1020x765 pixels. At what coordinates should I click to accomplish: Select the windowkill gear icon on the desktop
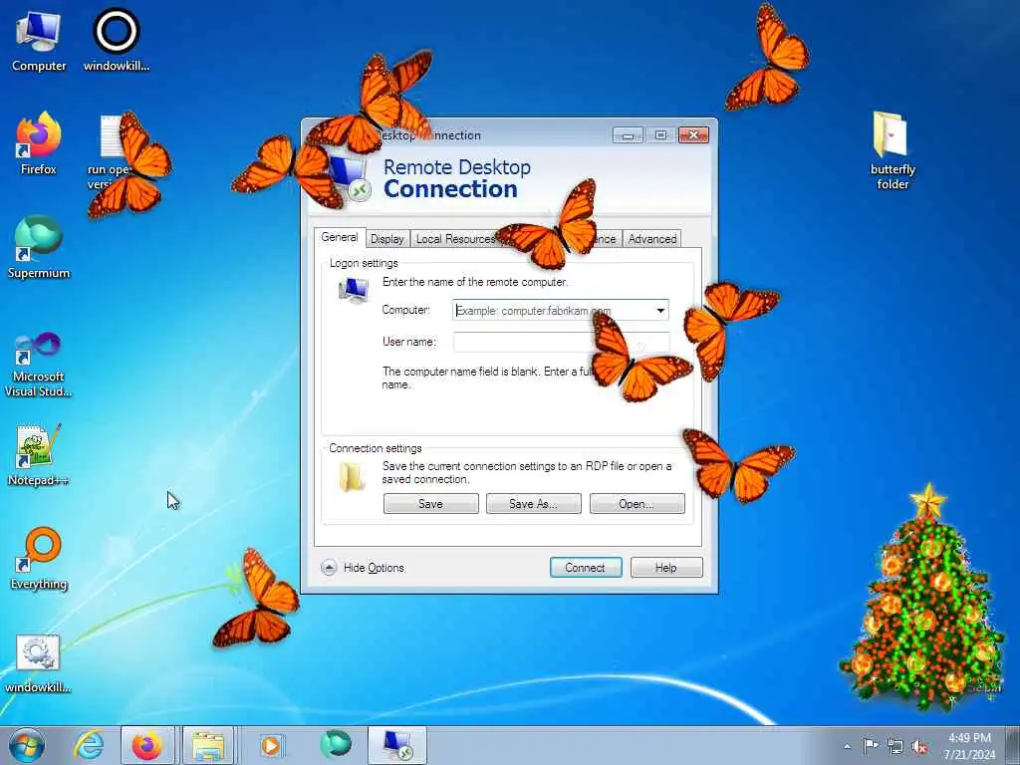point(39,663)
